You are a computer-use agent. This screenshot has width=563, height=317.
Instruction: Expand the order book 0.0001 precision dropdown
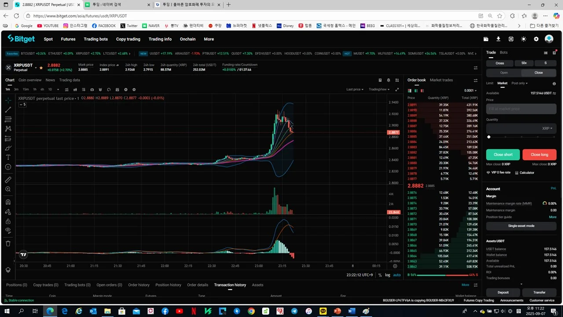[x=471, y=91]
